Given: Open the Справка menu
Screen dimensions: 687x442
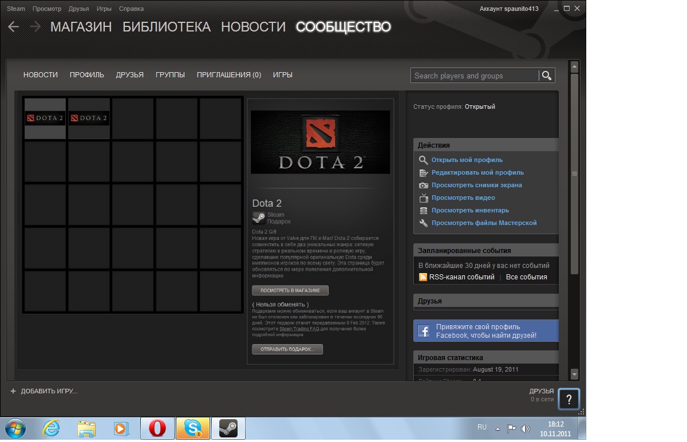Looking at the screenshot, I should click(x=132, y=9).
